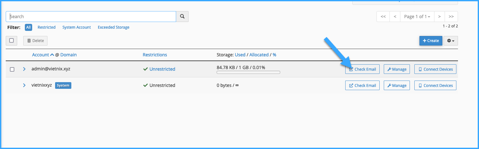The height and width of the screenshot is (149, 479).
Task: Select the Restricted filter
Action: coord(46,27)
